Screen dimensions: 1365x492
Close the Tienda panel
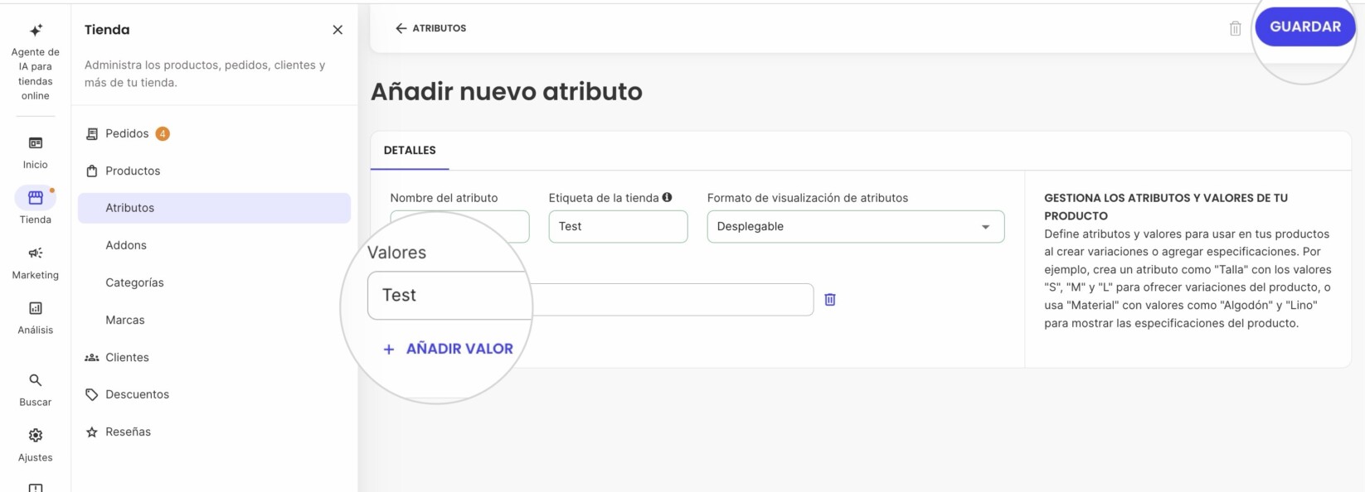click(x=338, y=30)
